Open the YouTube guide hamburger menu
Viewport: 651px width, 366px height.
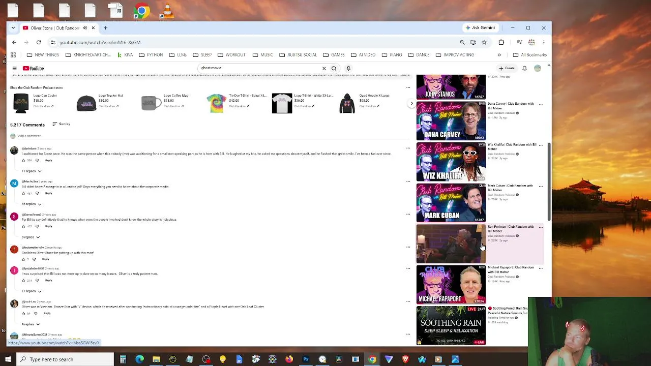tap(14, 68)
